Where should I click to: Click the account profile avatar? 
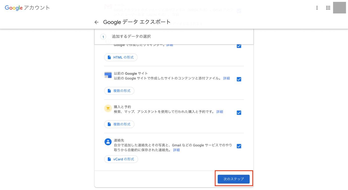339,8
